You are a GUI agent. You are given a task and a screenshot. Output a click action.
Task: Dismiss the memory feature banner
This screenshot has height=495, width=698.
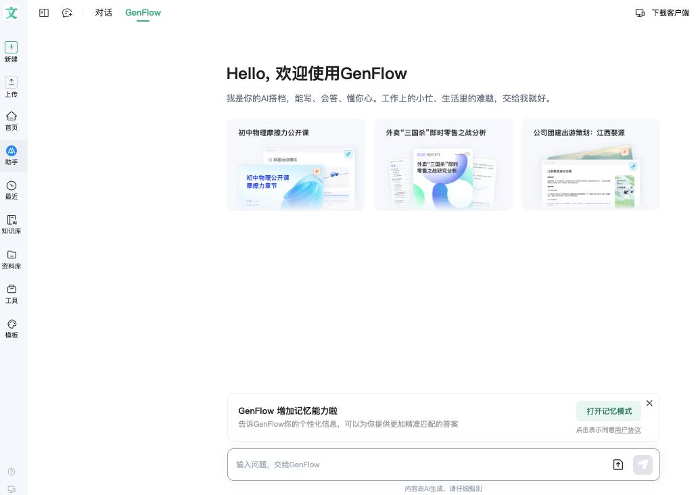[x=649, y=403]
